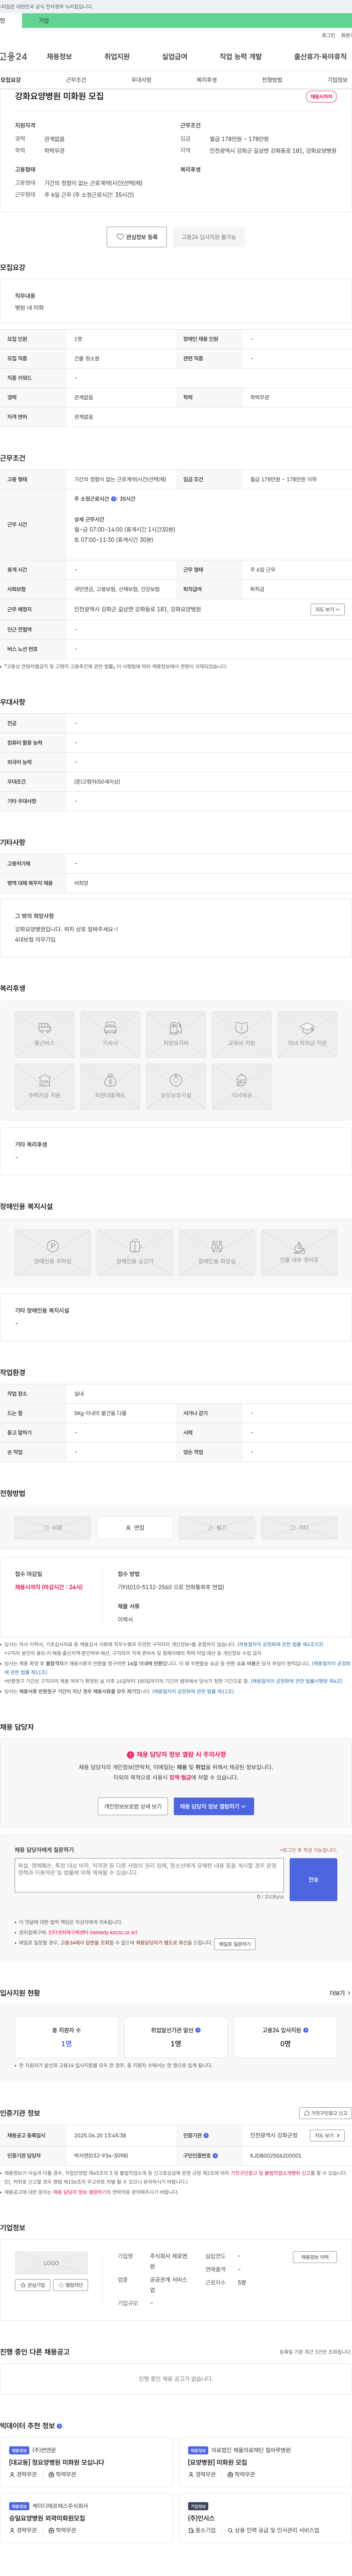Click the 거짓구인광고 신고 button

(x=325, y=2113)
